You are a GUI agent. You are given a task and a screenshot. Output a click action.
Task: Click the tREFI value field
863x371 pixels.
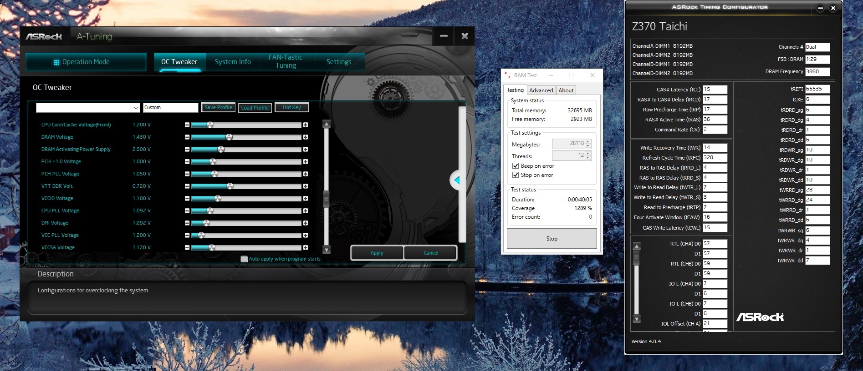pyautogui.click(x=817, y=89)
